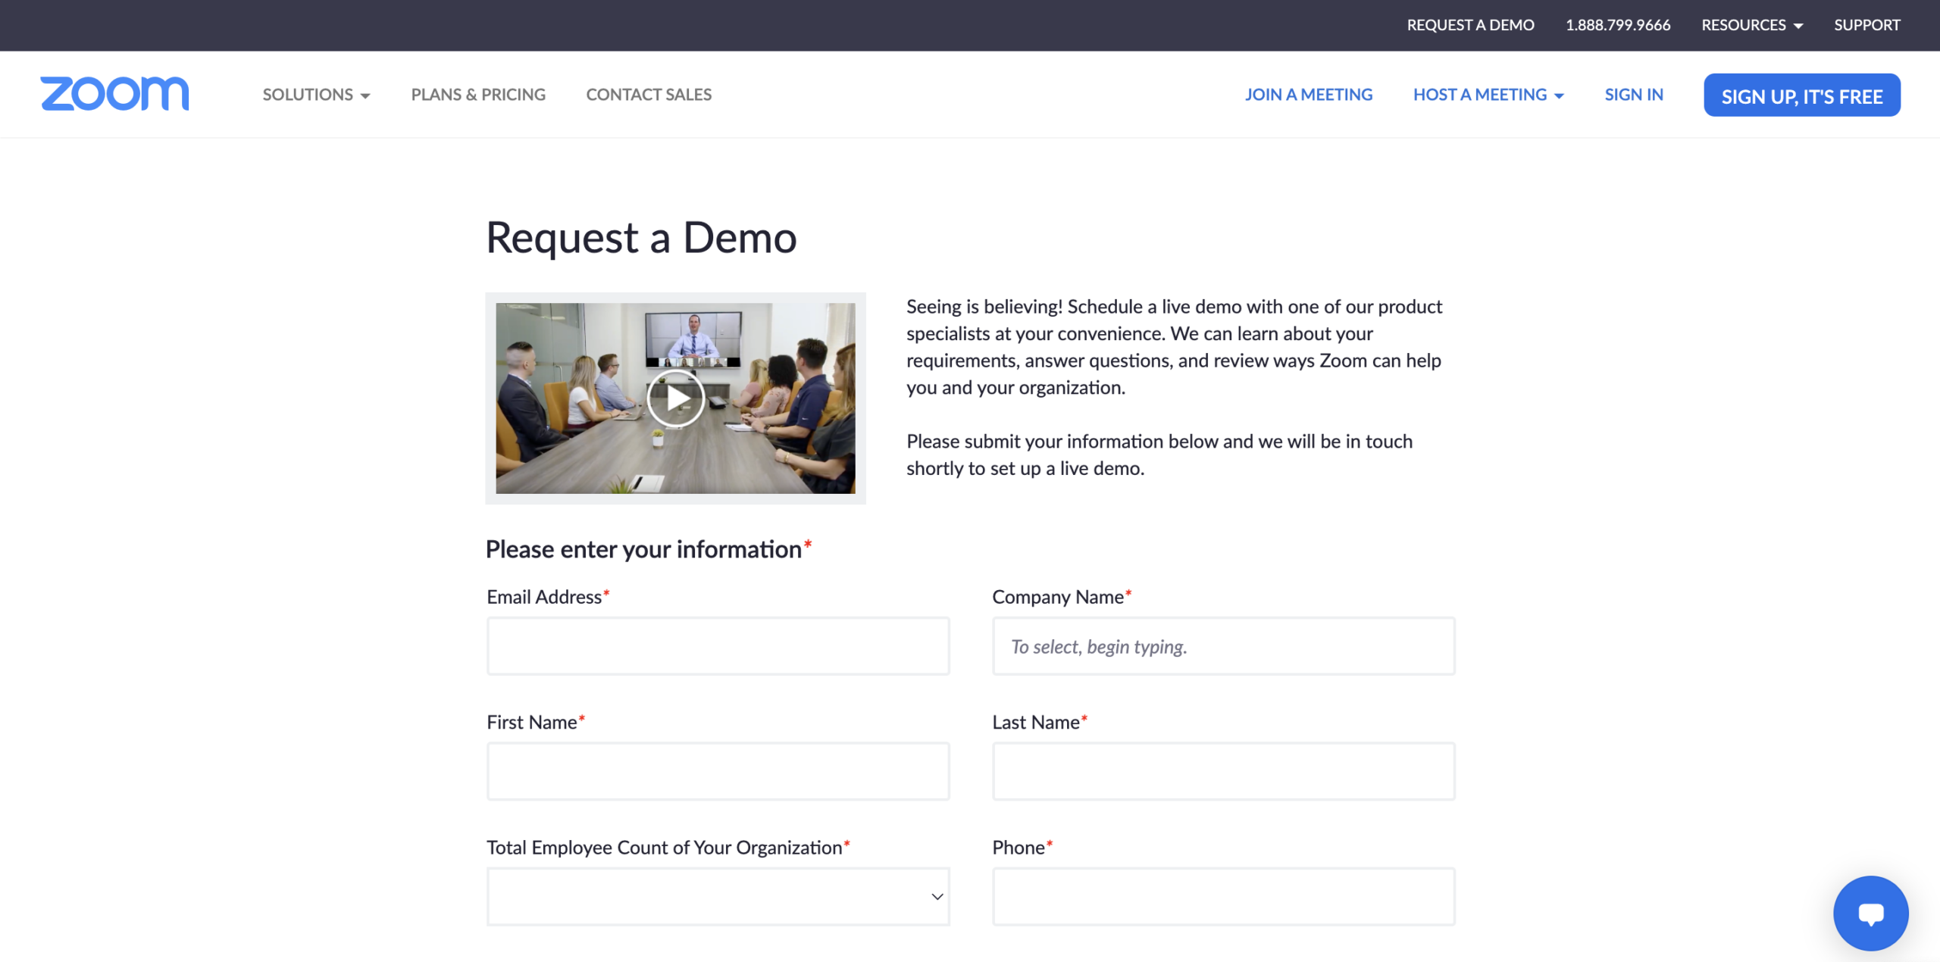Screen dimensions: 1940x962
Task: Click the Email Address input field
Action: [x=718, y=645]
